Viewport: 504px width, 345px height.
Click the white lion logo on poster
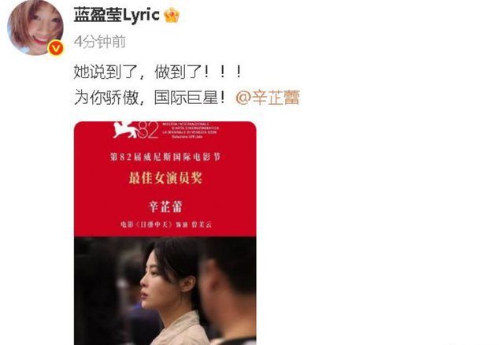[126, 130]
